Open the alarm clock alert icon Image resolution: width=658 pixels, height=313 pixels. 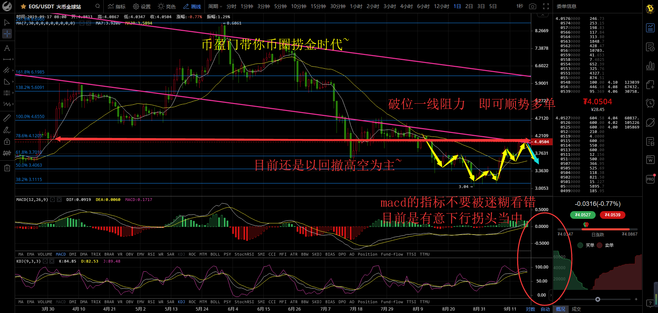[650, 103]
